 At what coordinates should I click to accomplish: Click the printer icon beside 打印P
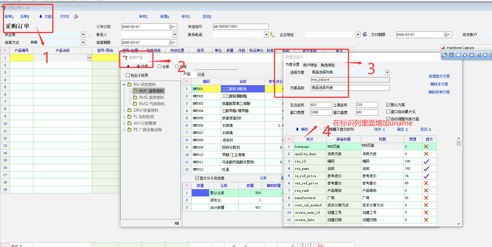[76, 16]
